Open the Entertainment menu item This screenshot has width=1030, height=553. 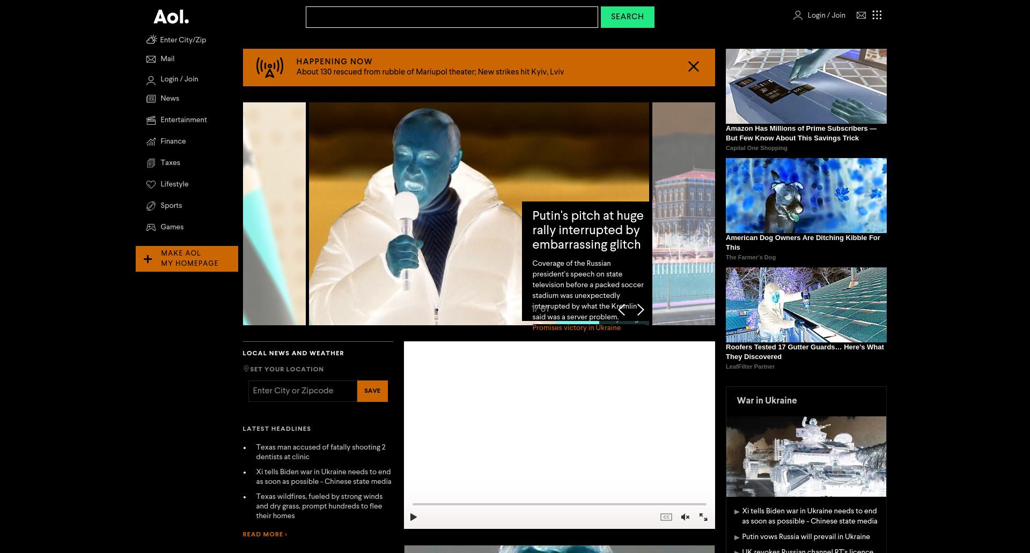pyautogui.click(x=183, y=120)
